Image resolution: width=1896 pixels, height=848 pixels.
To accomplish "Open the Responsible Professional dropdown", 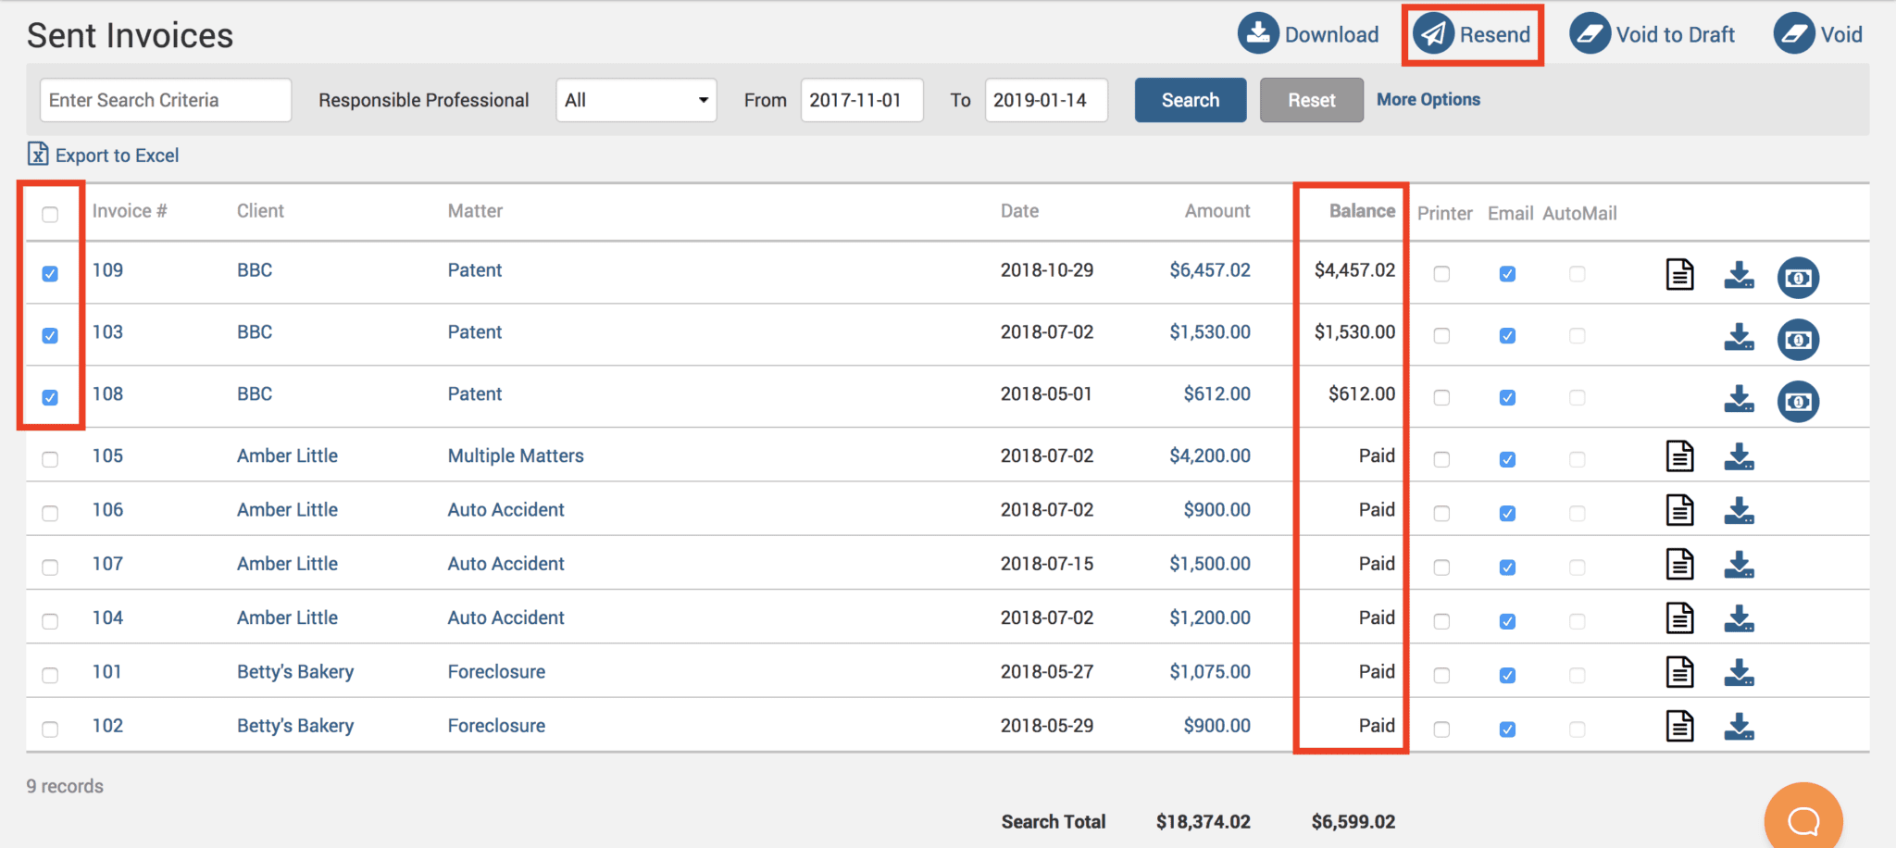I will [x=636, y=100].
